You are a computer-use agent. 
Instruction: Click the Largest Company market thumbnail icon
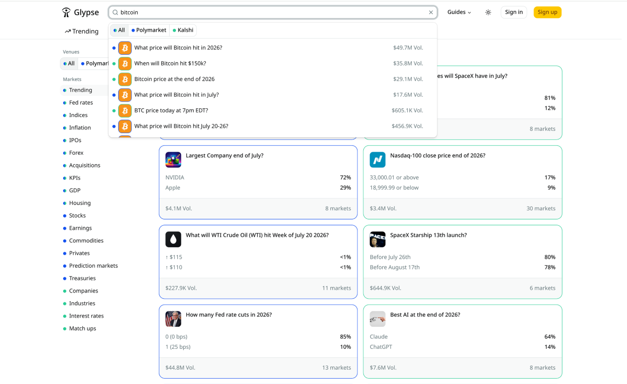173,160
